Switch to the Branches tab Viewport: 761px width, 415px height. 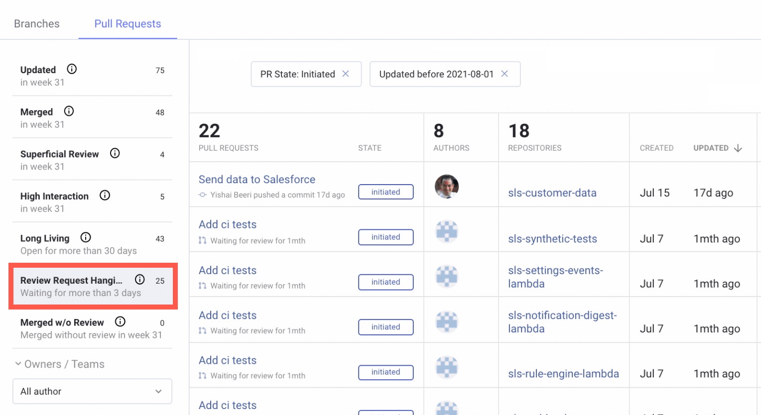(37, 24)
